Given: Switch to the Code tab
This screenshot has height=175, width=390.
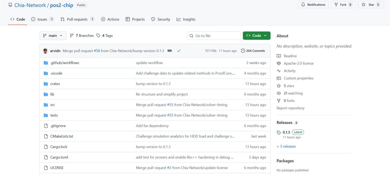Looking at the screenshot, I should (x=18, y=19).
